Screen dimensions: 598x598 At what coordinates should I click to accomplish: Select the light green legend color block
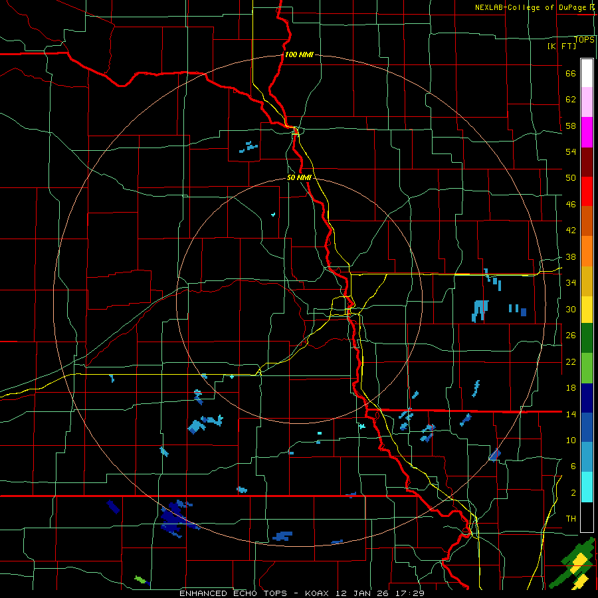587,368
